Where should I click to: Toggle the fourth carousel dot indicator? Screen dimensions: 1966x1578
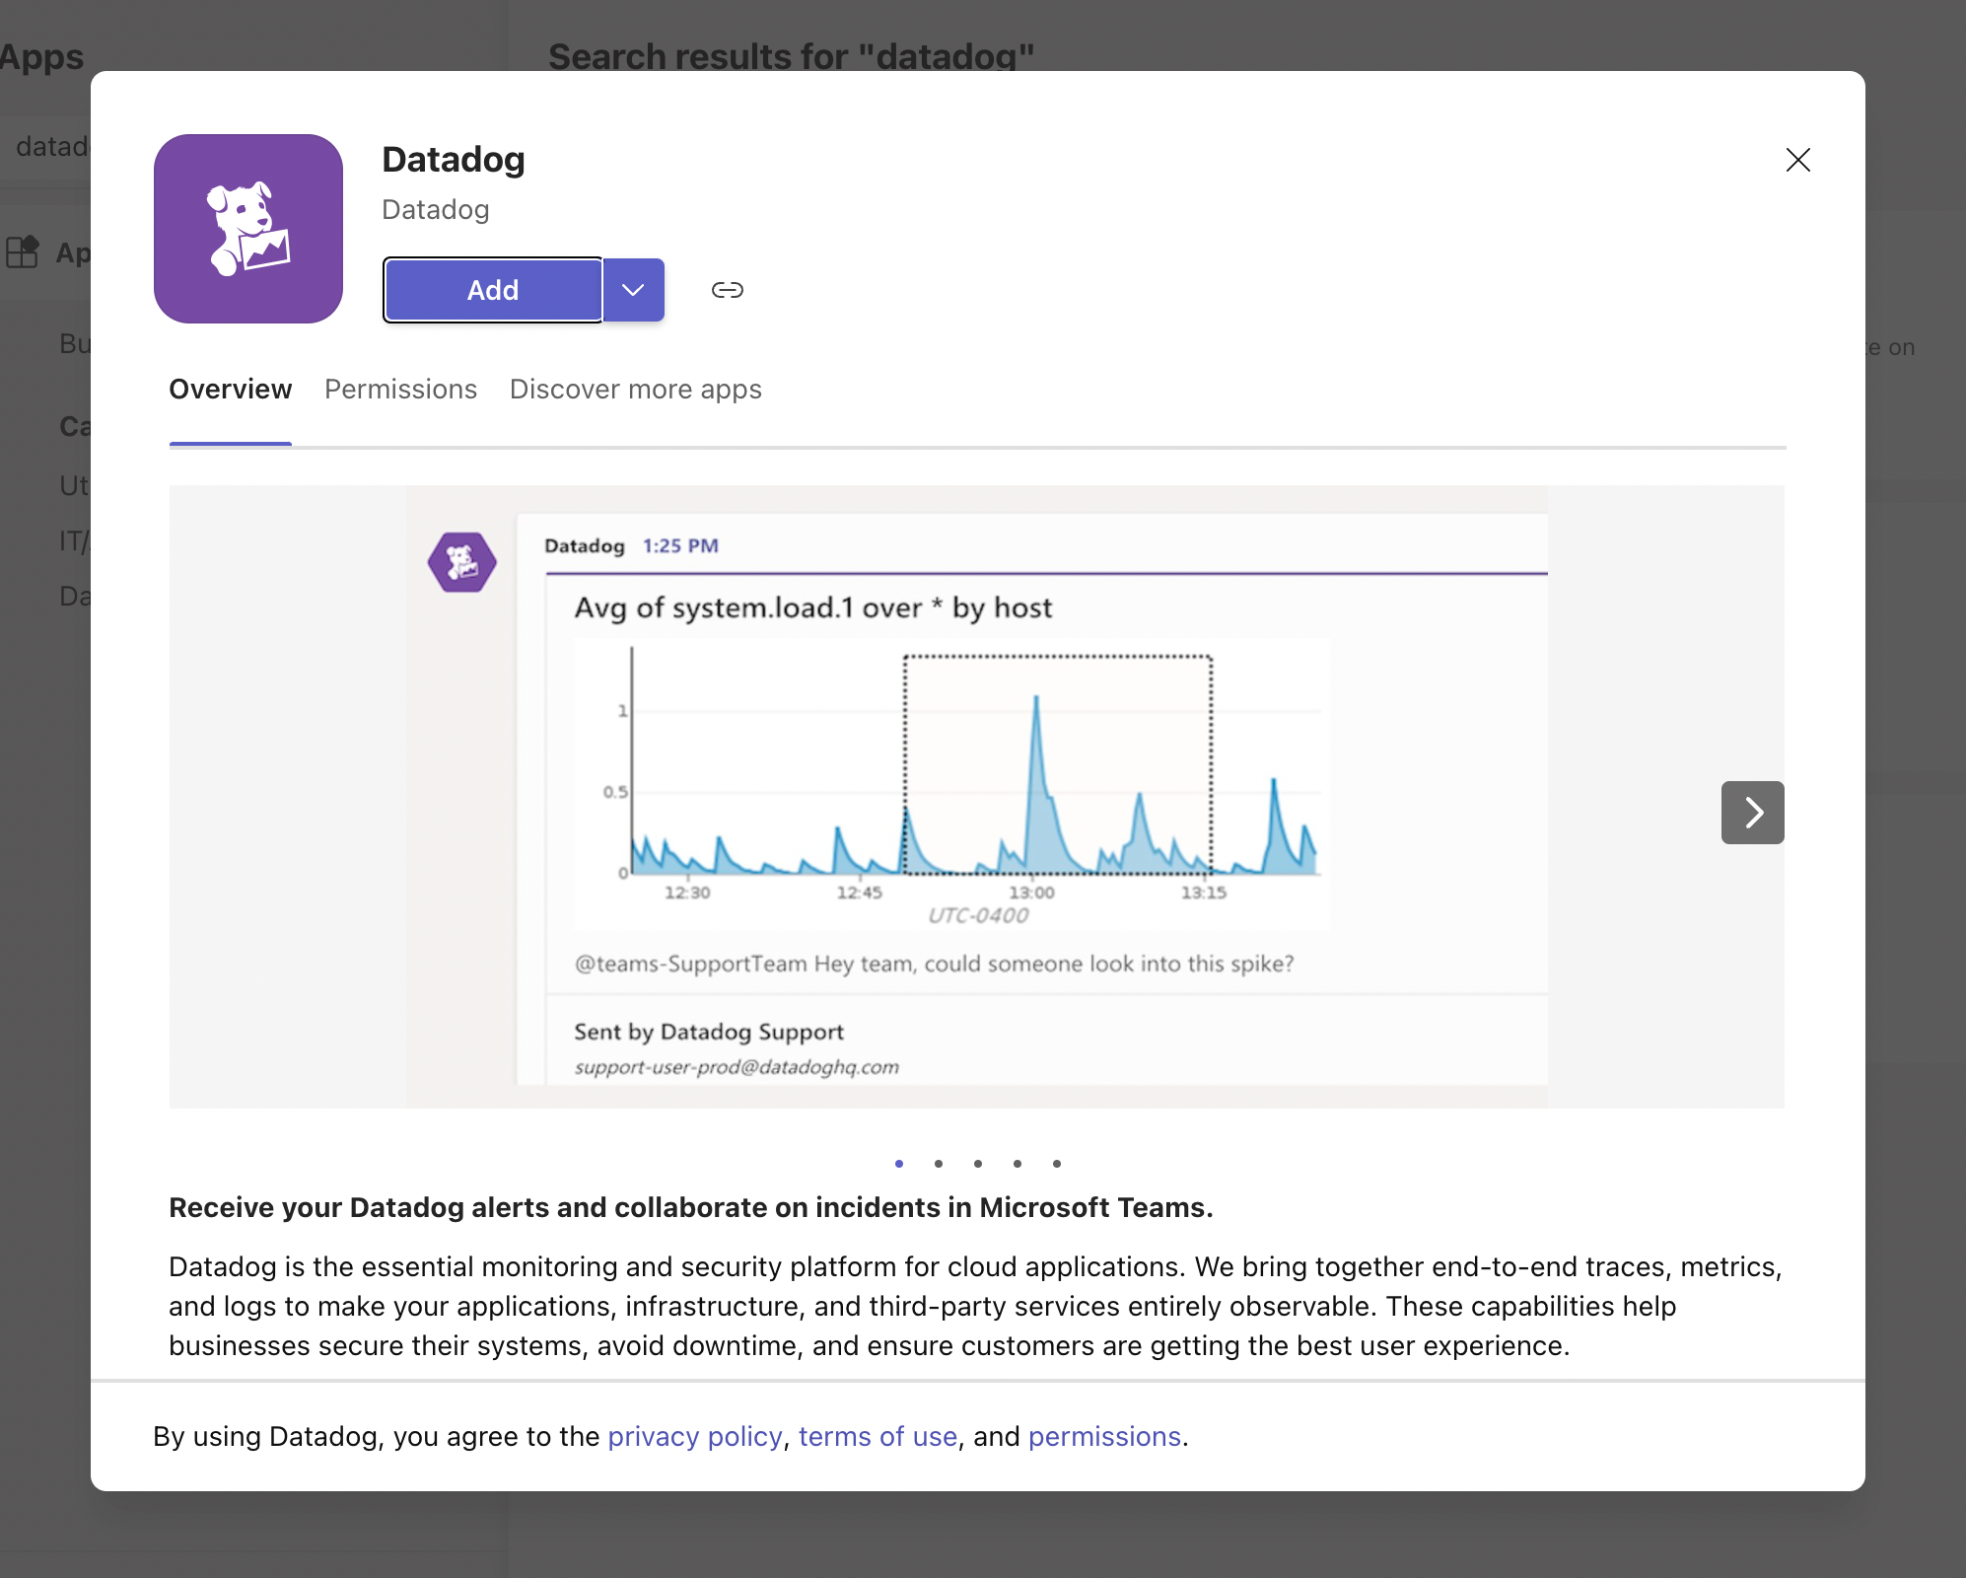[x=1018, y=1163]
